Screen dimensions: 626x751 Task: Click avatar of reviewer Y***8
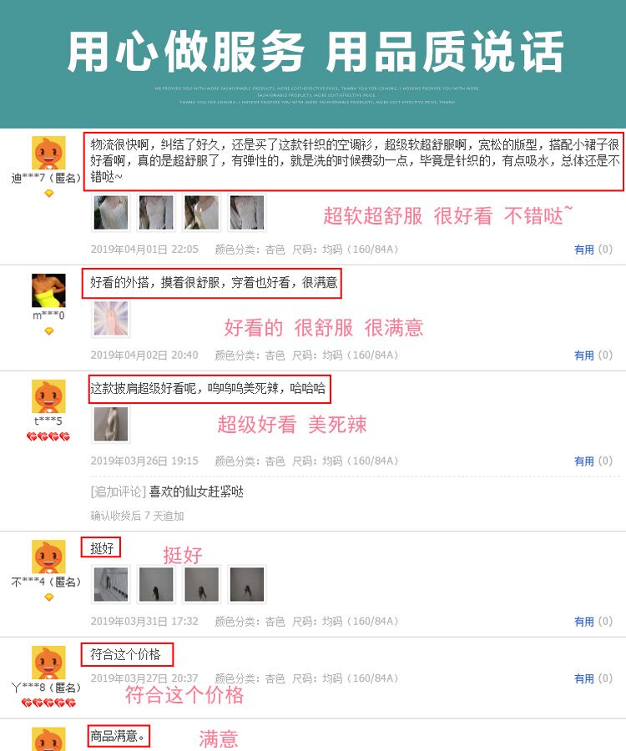click(x=48, y=663)
